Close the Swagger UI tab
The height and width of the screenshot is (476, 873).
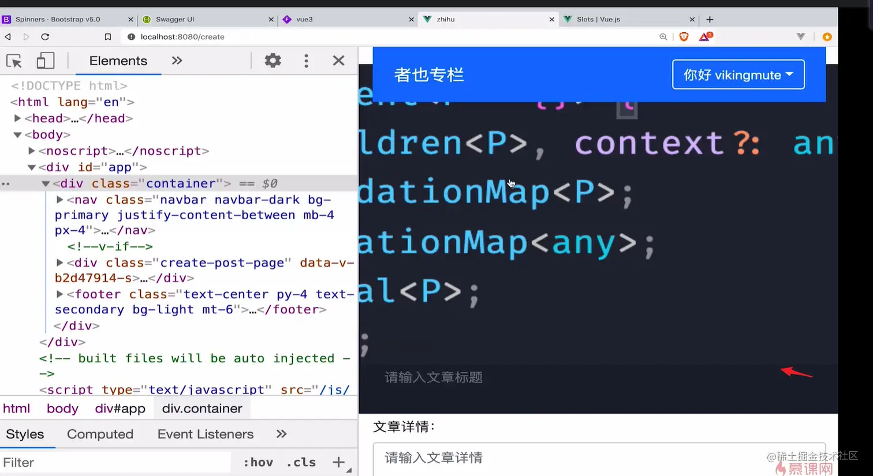(x=271, y=20)
